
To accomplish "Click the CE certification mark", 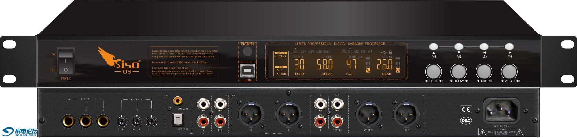I will click(x=466, y=109).
